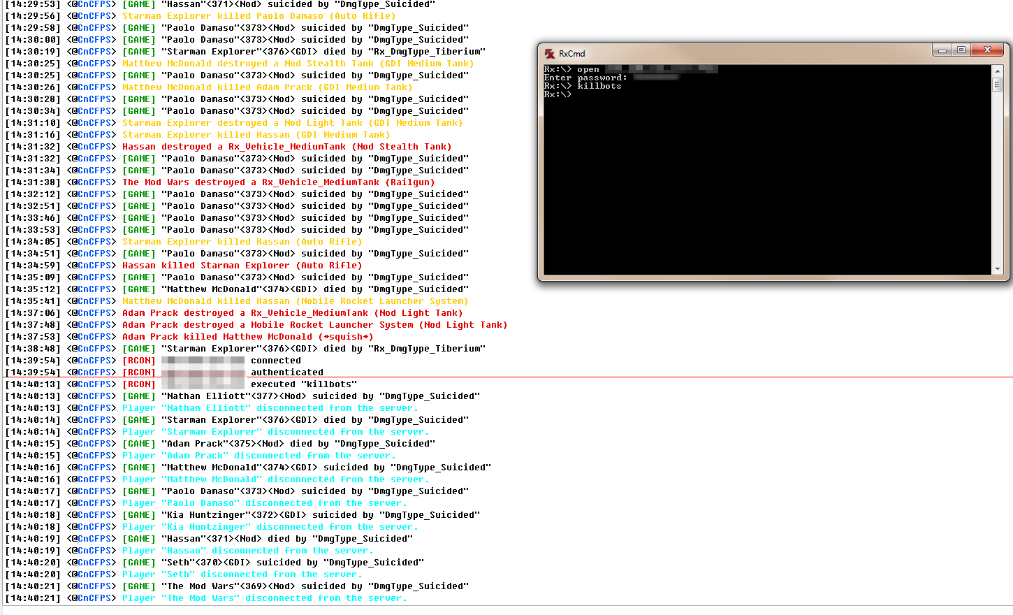Click the empty last Rx:\> prompt in RxCmd
Screen dimensions: 1013x615
(x=557, y=94)
